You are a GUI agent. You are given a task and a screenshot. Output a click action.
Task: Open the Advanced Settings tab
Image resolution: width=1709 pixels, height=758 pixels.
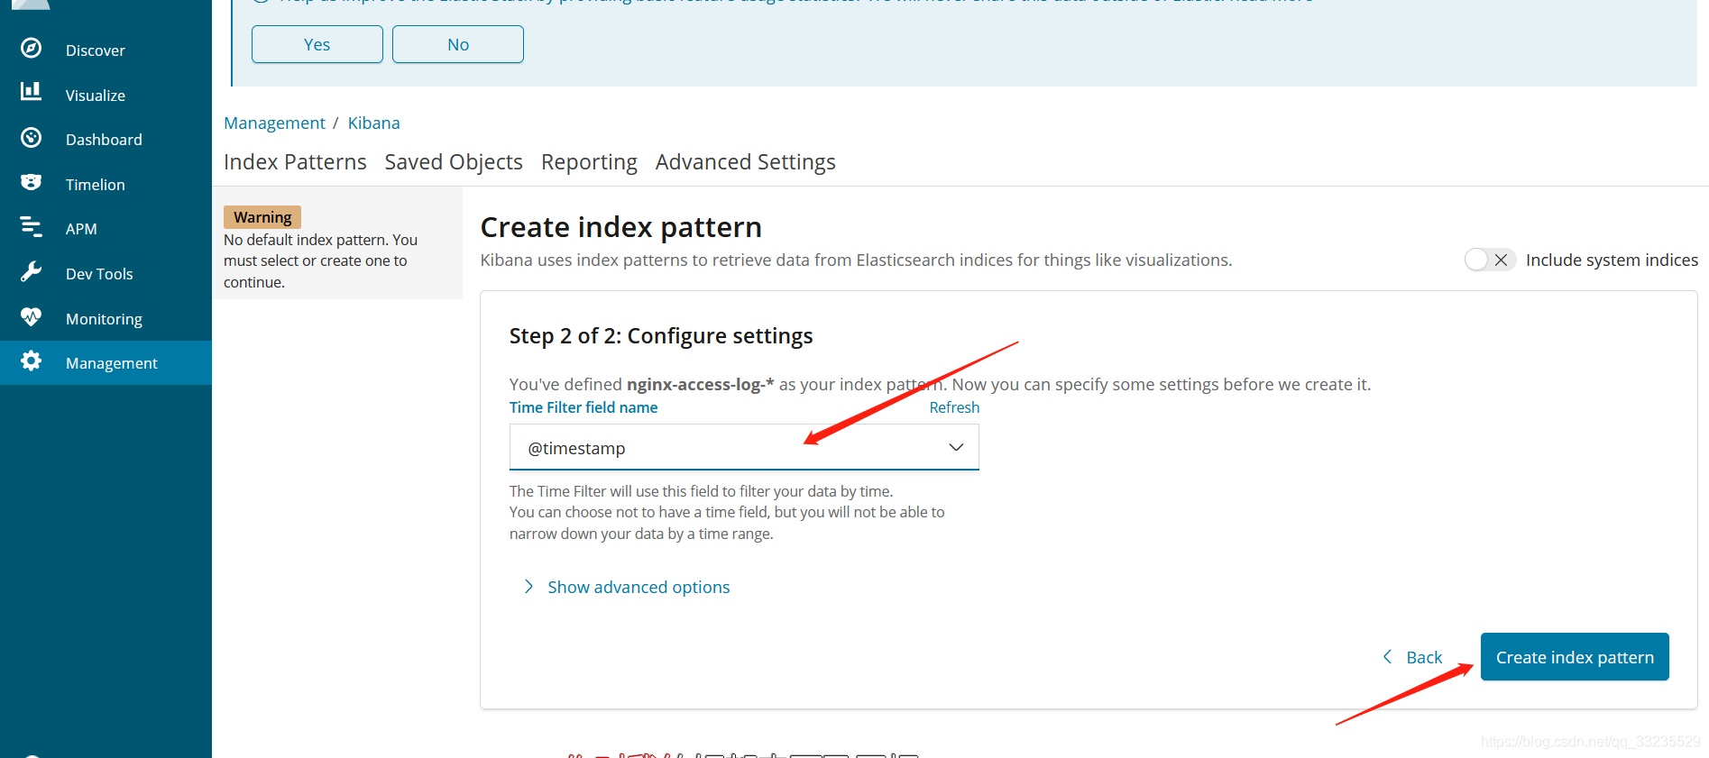[x=746, y=162]
